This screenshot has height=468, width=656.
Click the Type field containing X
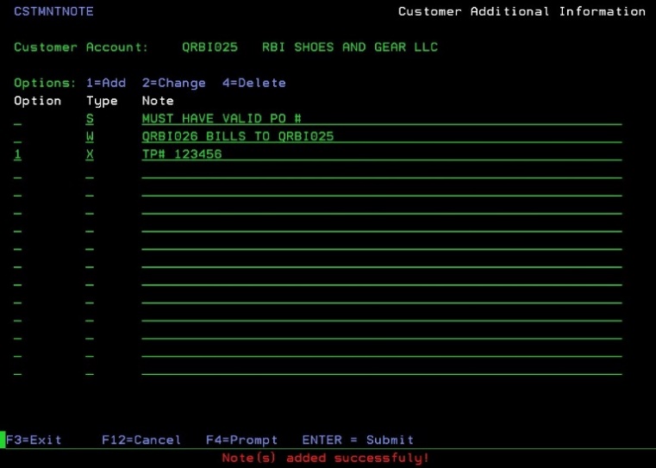tap(90, 155)
